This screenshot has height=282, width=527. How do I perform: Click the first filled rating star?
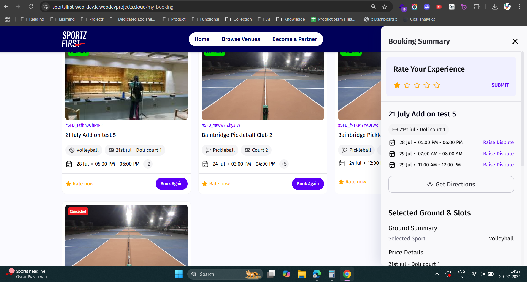[397, 85]
